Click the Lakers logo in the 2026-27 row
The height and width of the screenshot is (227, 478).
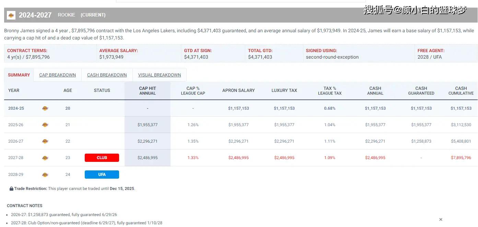[x=45, y=141]
